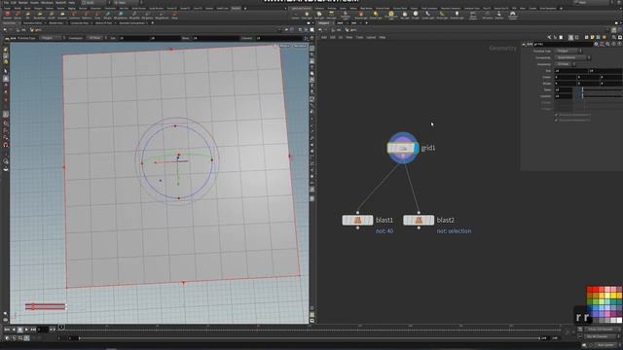Toggle first checkbox below Columns parameter

pos(556,115)
